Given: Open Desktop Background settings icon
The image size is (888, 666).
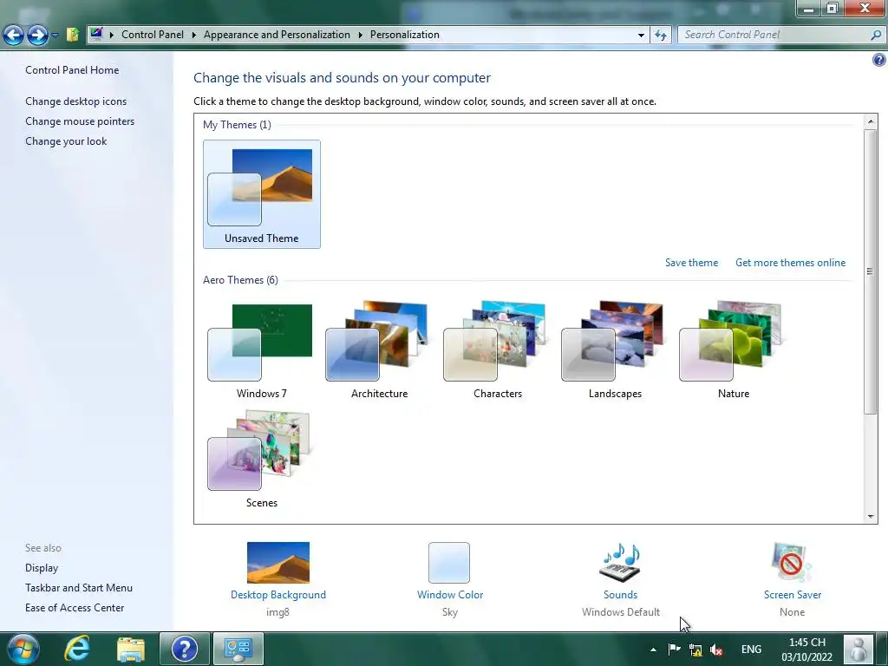Looking at the screenshot, I should coord(278,562).
